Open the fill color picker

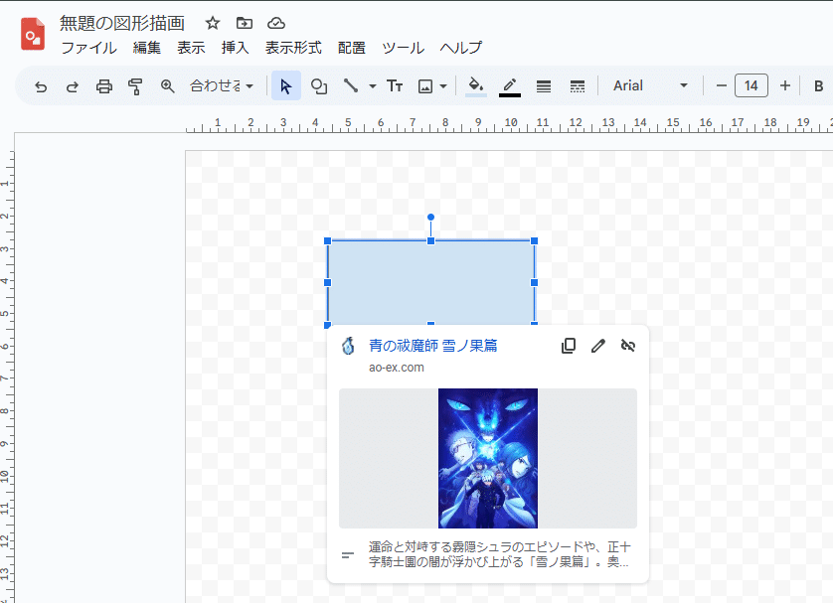point(476,86)
